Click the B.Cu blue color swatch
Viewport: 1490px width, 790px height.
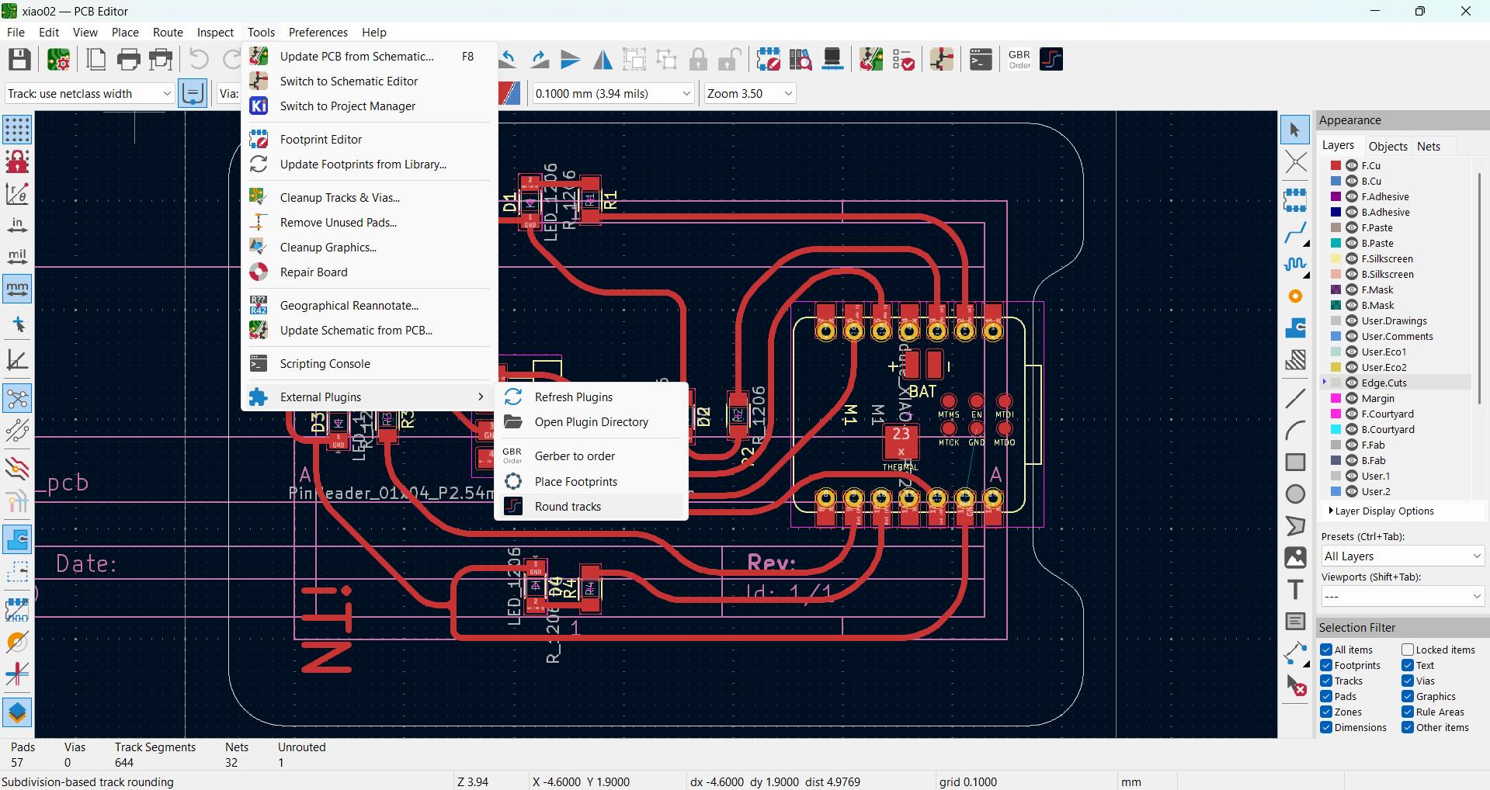(1335, 181)
